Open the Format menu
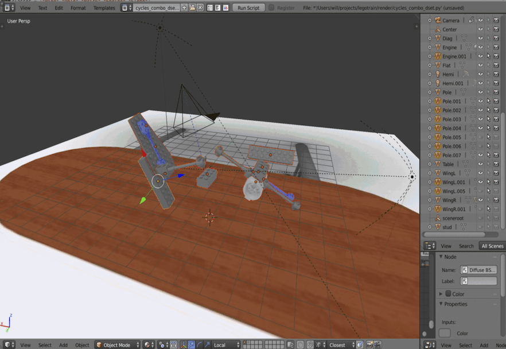Image resolution: width=506 pixels, height=349 pixels. click(x=78, y=8)
